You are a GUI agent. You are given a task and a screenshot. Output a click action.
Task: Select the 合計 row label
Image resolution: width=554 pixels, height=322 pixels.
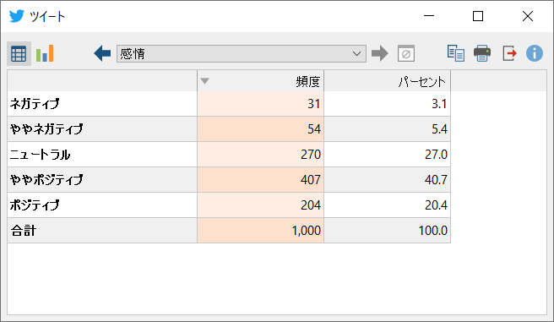tap(24, 231)
